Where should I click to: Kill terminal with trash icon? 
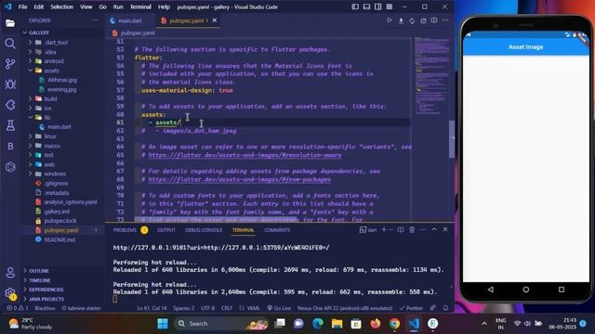(x=412, y=229)
